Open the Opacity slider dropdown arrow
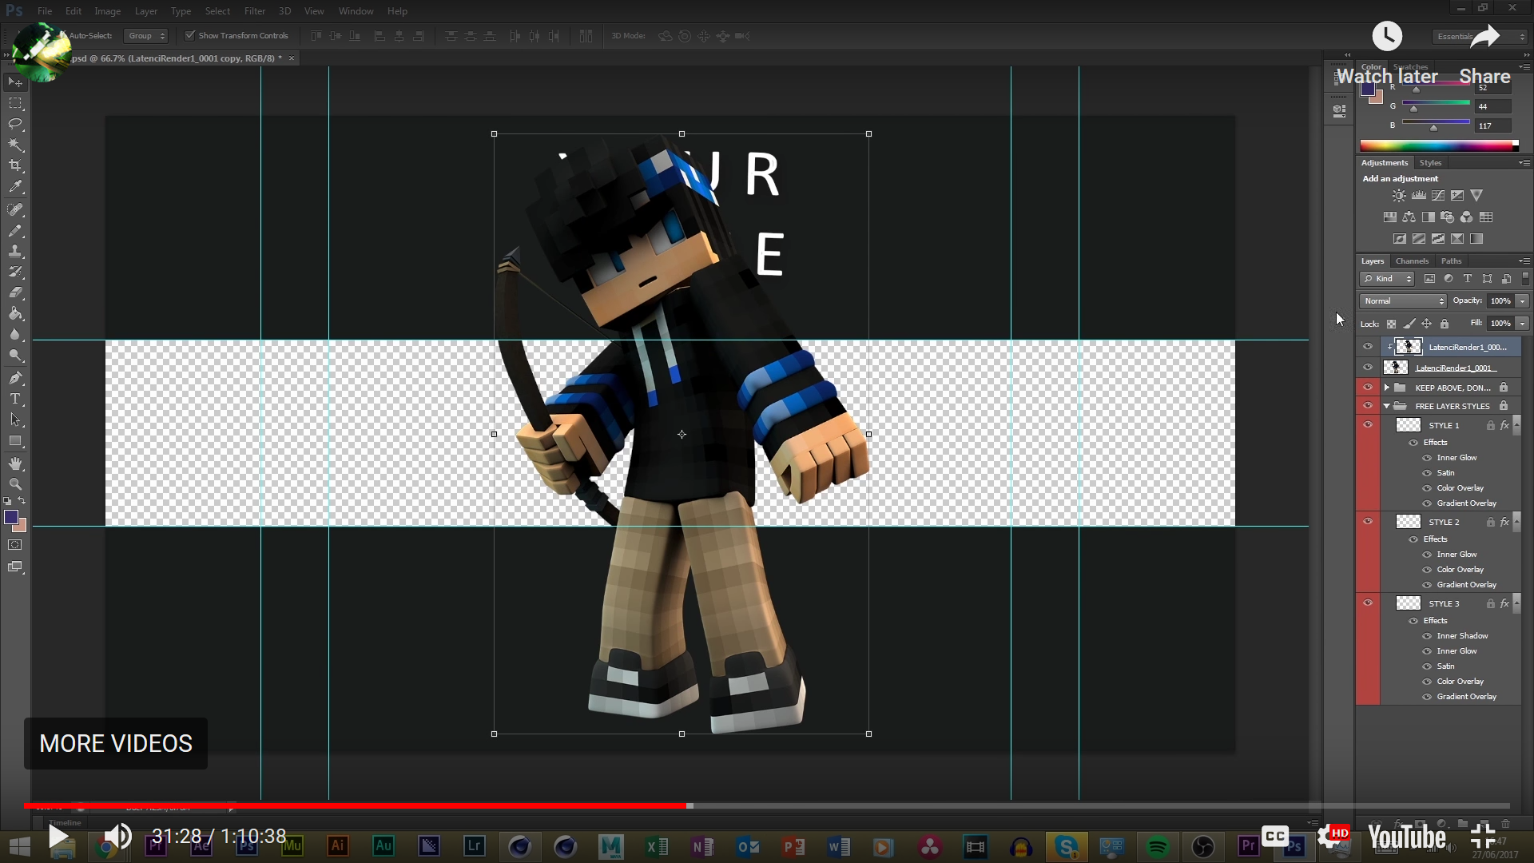 point(1523,301)
